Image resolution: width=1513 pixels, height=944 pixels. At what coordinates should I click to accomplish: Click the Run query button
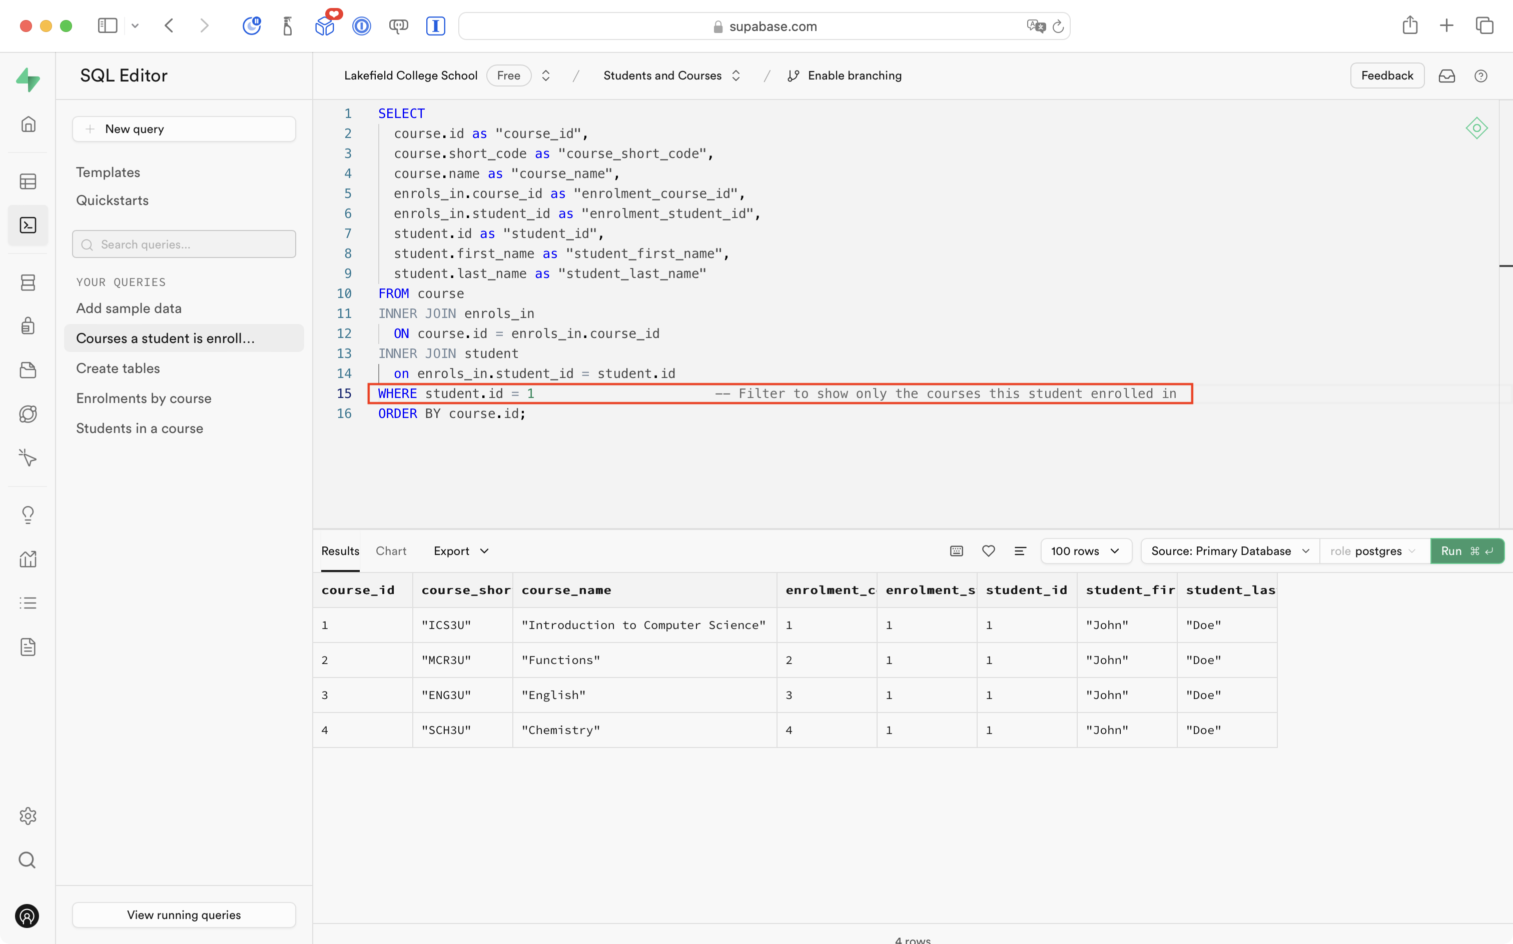pos(1465,550)
